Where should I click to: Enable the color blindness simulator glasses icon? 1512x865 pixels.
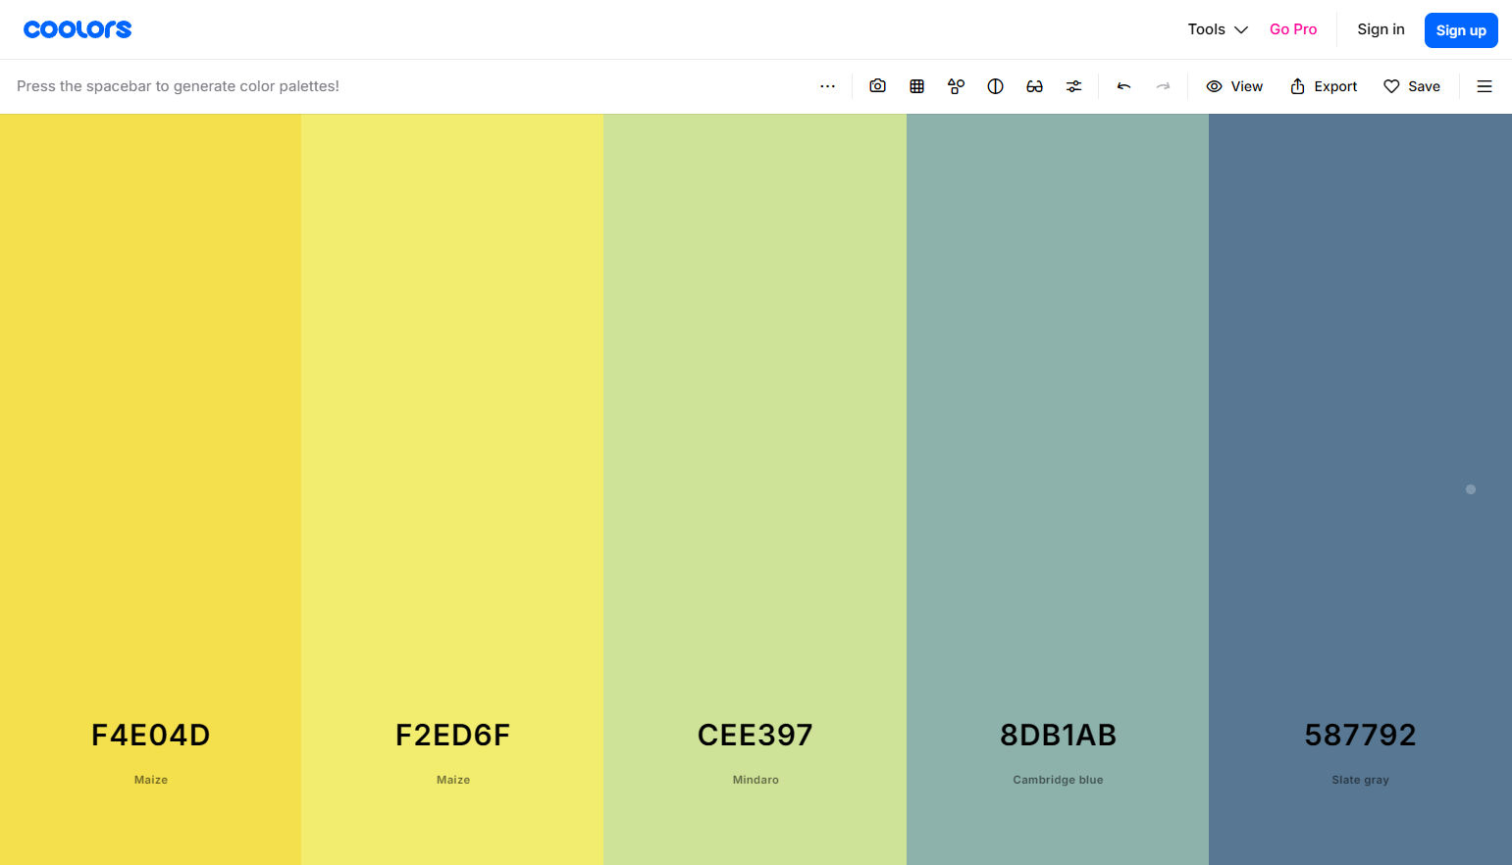[x=1034, y=86]
